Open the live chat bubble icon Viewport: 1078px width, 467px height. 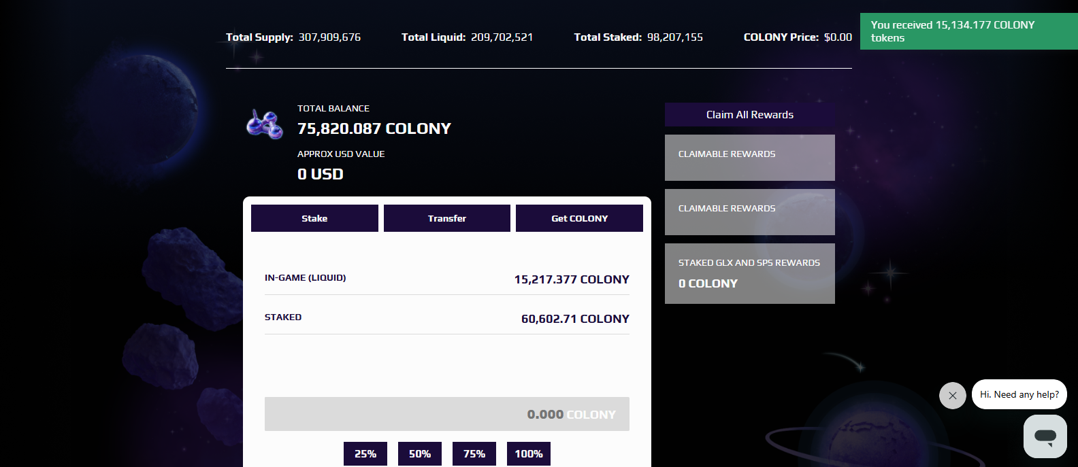coord(1045,436)
